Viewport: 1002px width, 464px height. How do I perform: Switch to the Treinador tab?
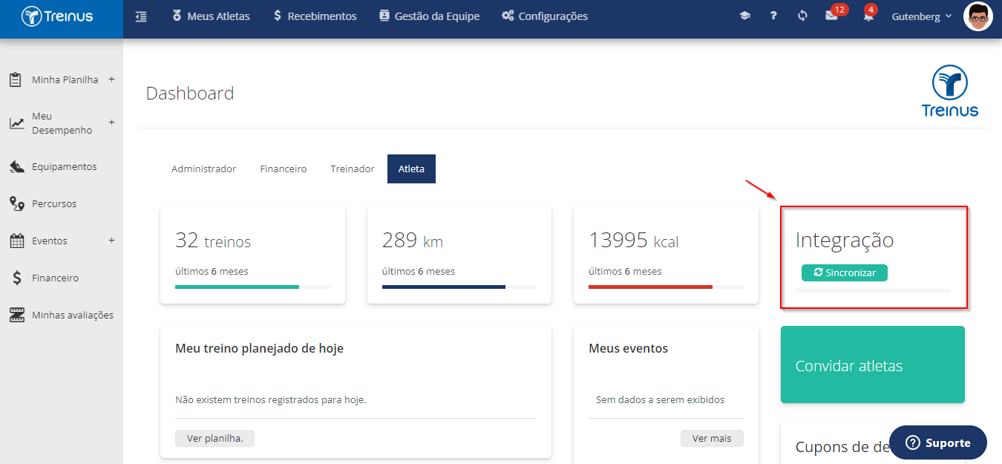coord(353,169)
